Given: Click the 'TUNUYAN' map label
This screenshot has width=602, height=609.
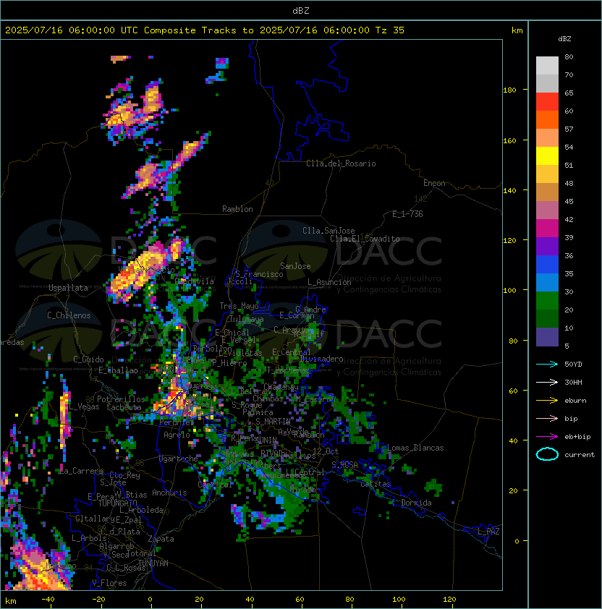Looking at the screenshot, I should 153,563.
